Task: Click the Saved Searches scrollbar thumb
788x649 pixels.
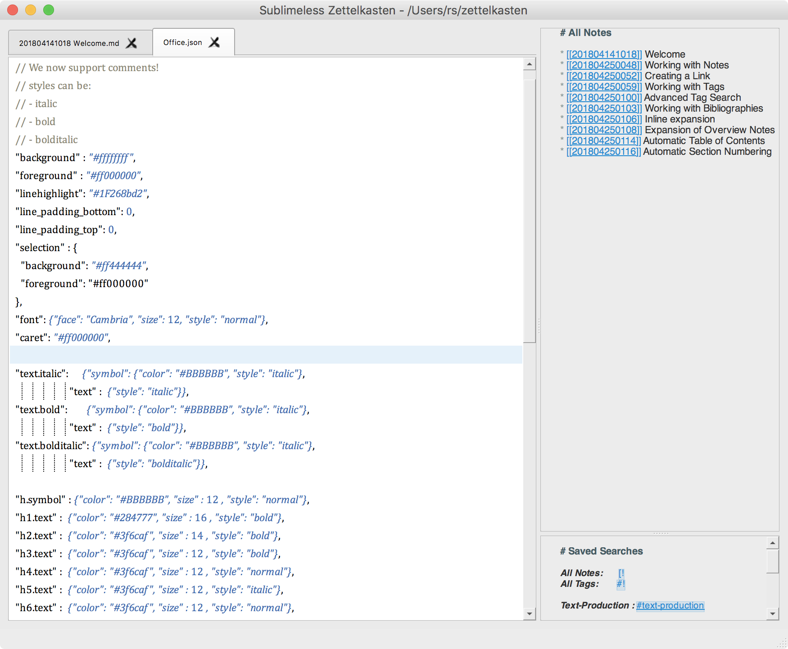Action: pos(773,561)
